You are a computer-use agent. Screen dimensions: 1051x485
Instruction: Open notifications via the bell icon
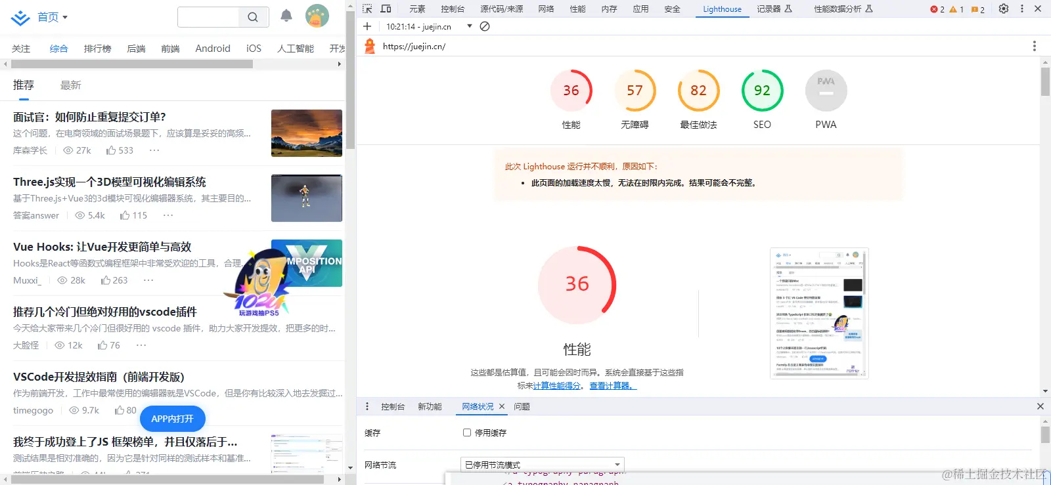click(286, 16)
